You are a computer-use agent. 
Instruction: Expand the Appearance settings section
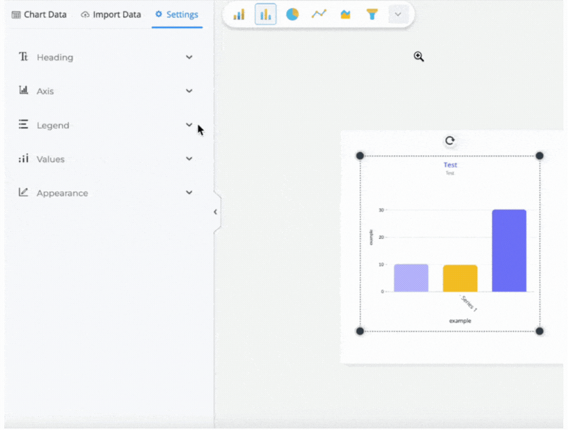[x=189, y=193]
